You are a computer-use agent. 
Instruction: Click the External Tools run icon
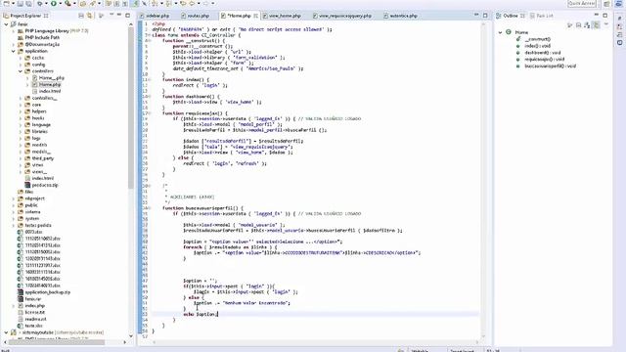tap(67, 4)
